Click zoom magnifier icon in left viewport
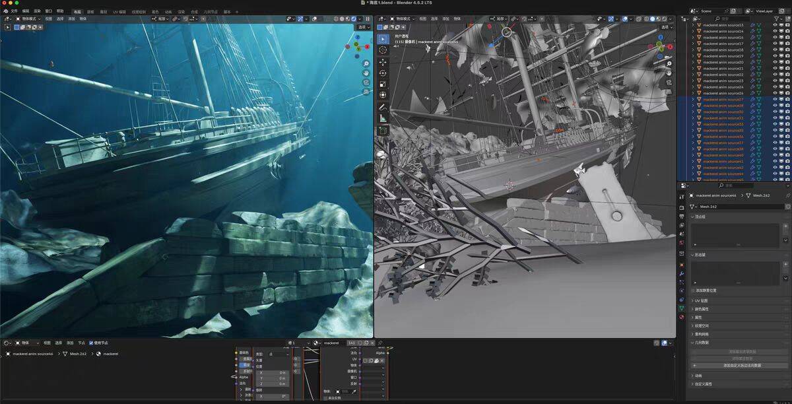The width and height of the screenshot is (792, 404). click(366, 64)
